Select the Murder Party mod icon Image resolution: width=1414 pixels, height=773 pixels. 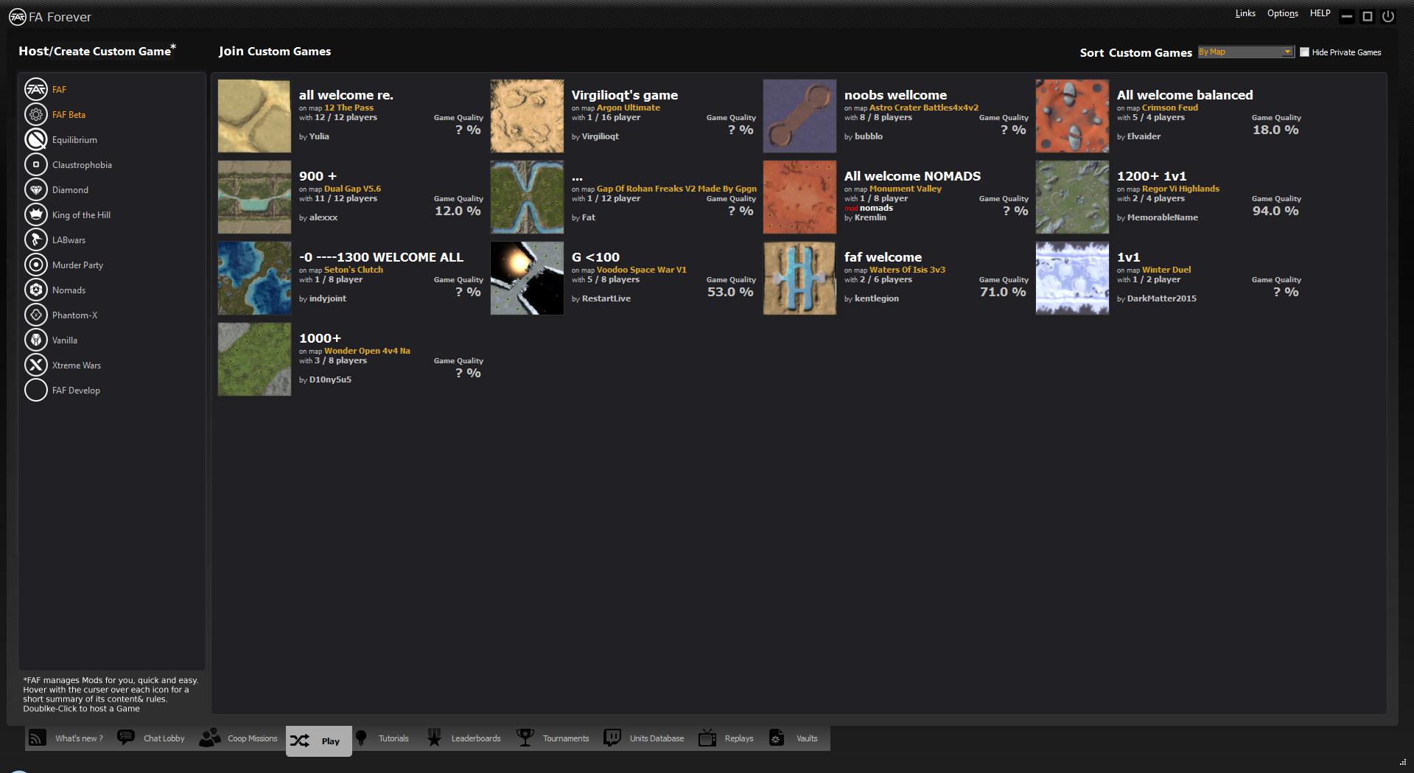(x=36, y=265)
